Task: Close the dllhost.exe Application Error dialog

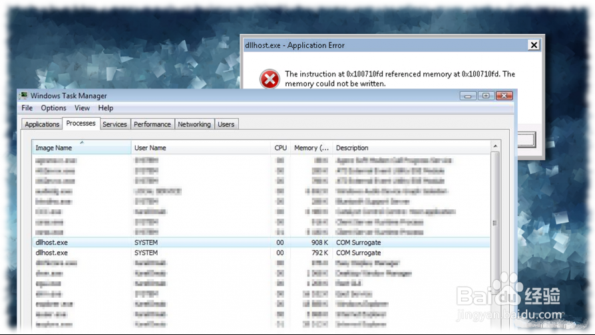Action: point(534,45)
